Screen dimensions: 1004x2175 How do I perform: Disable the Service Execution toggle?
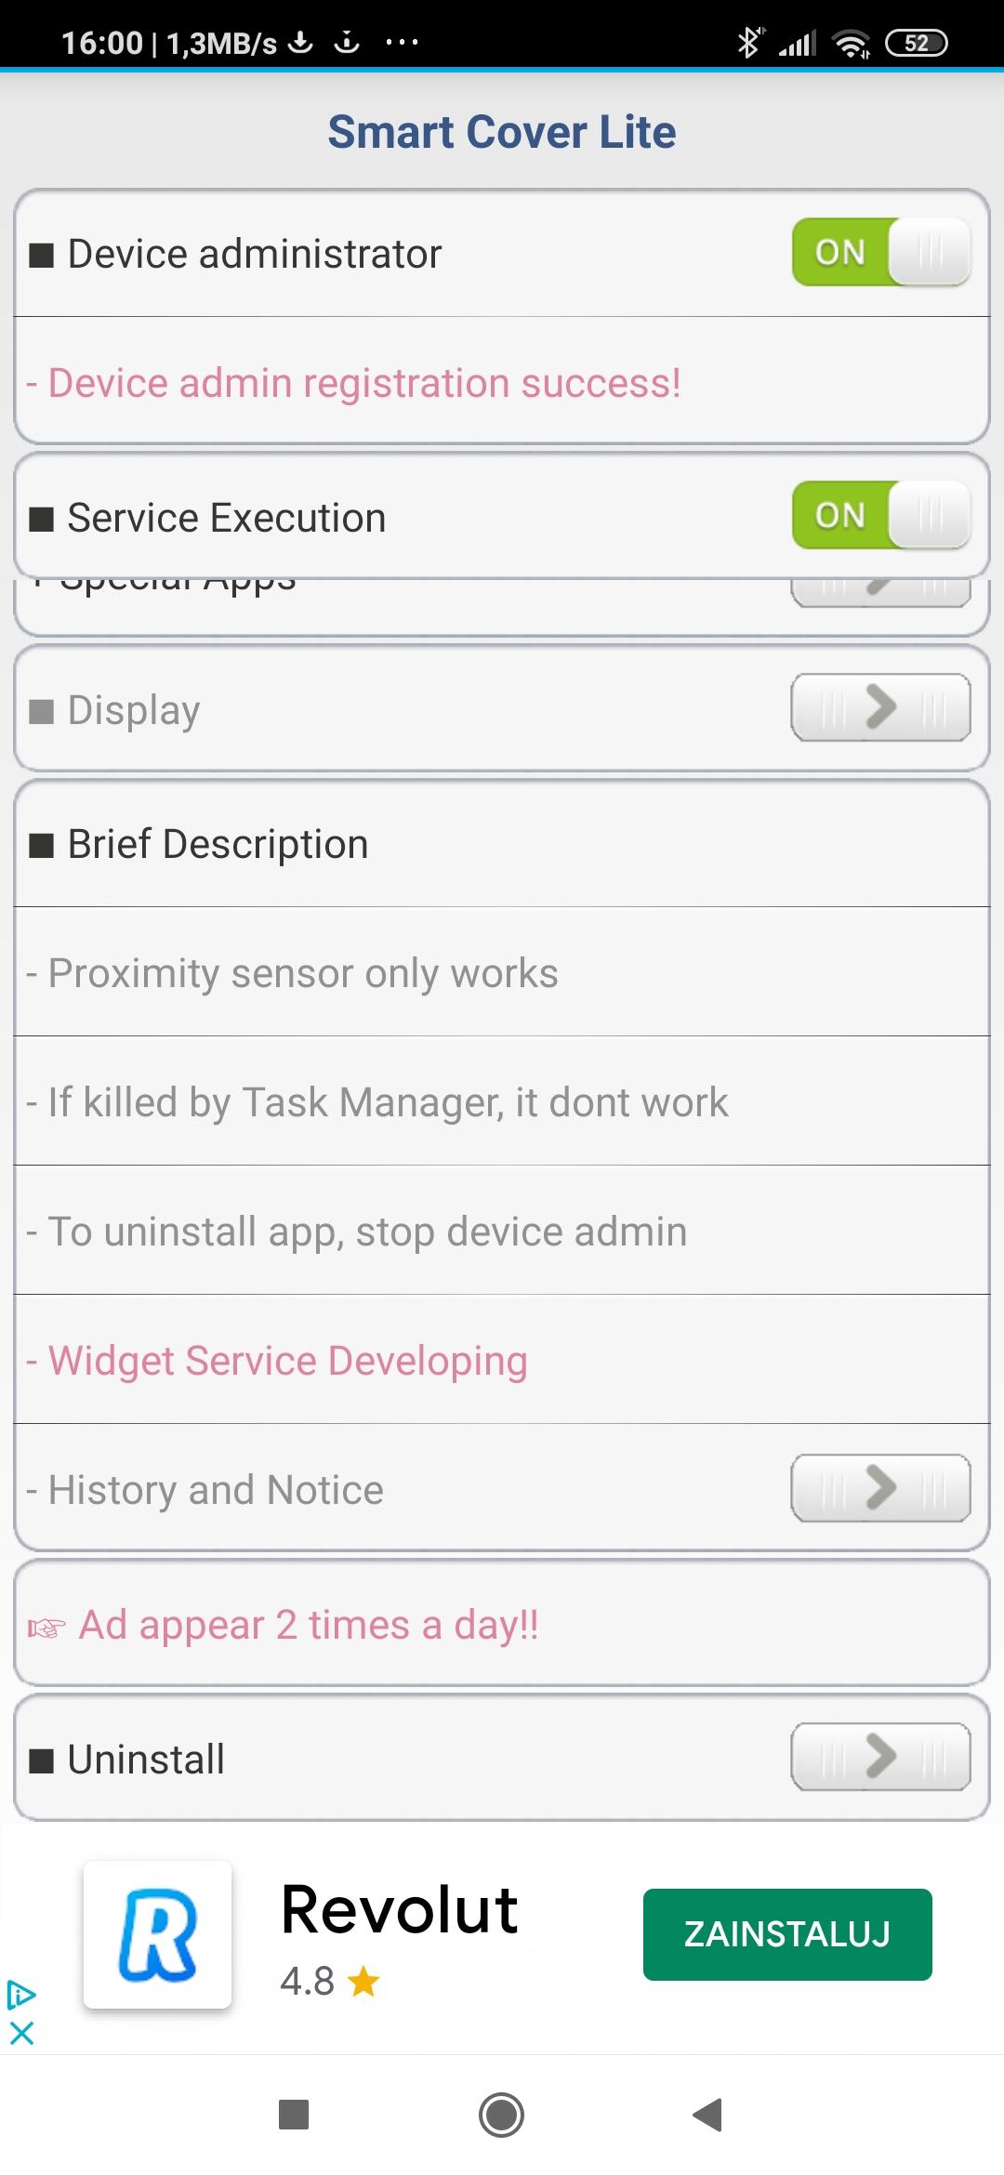point(880,515)
